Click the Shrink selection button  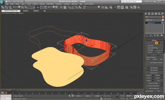click(x=150, y=52)
